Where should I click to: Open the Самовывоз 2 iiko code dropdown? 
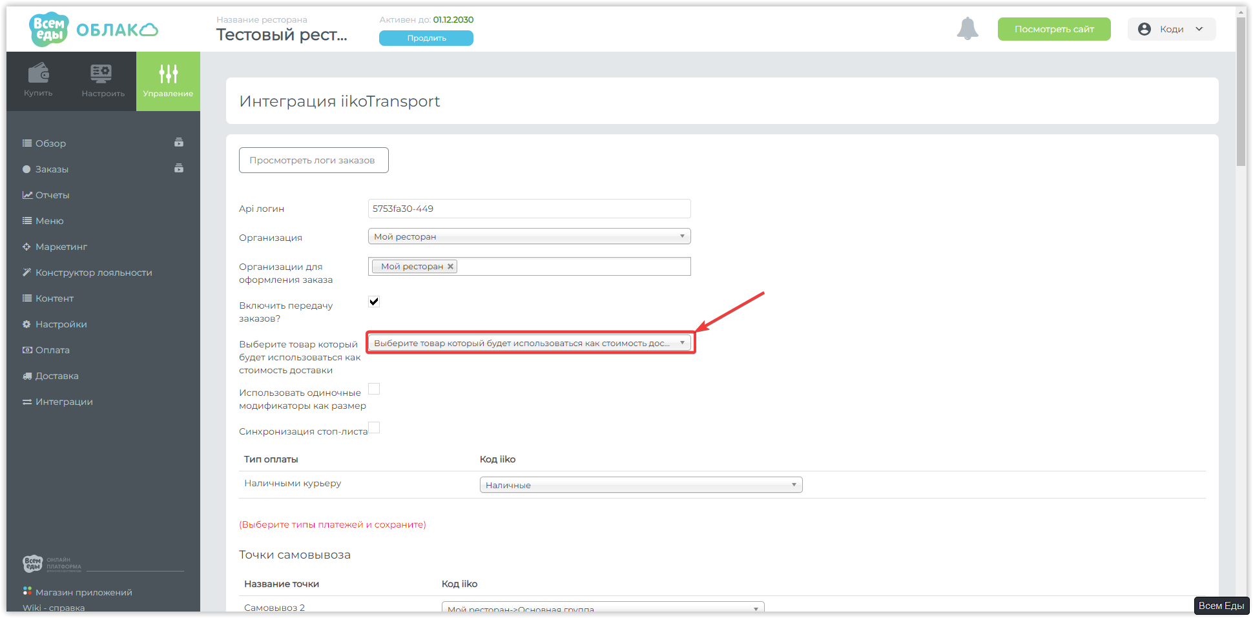point(603,608)
